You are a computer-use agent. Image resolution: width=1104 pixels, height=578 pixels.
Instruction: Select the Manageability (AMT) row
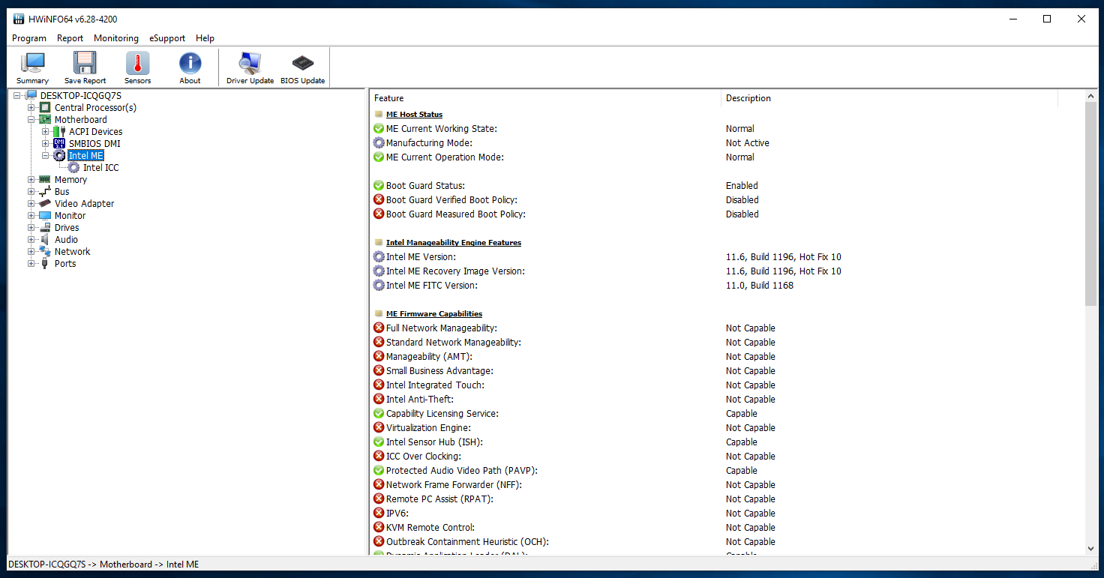click(727, 357)
